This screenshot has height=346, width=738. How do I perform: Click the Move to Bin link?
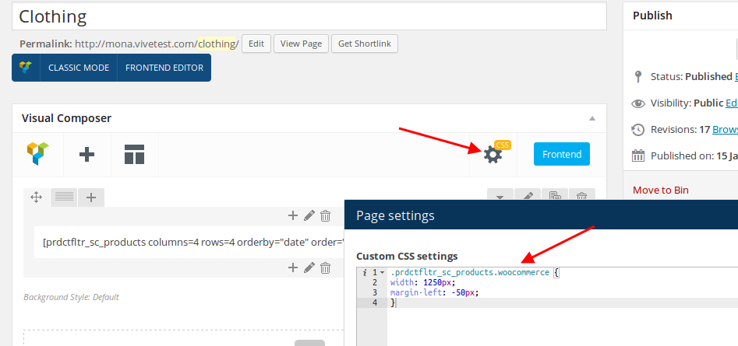pyautogui.click(x=660, y=190)
